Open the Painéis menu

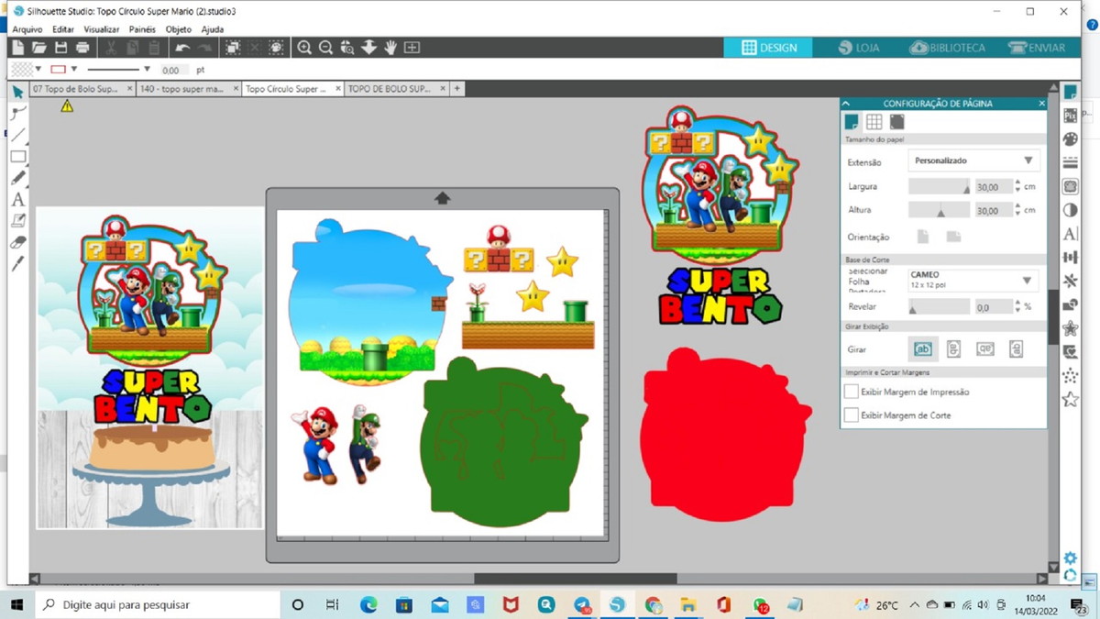(x=142, y=29)
